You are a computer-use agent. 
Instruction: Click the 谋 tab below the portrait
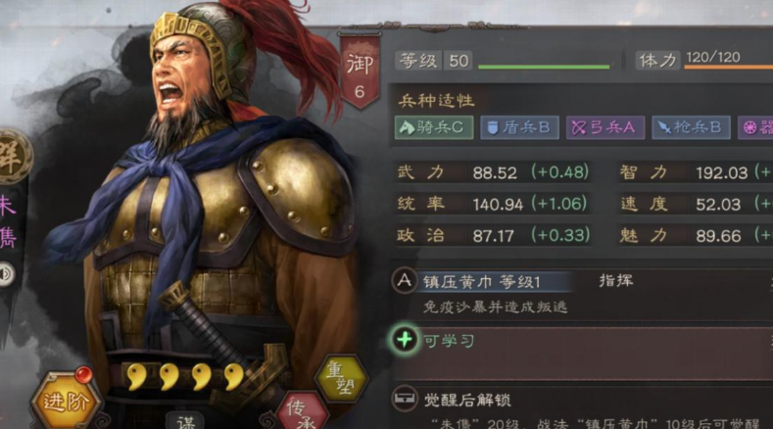pyautogui.click(x=184, y=420)
